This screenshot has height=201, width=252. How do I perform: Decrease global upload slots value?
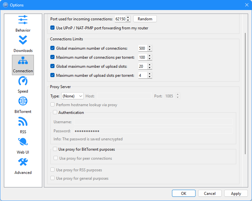[x=150, y=68]
